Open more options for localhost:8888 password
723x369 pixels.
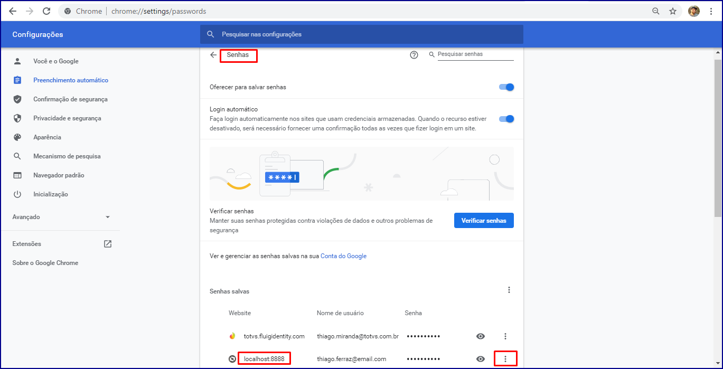click(505, 359)
